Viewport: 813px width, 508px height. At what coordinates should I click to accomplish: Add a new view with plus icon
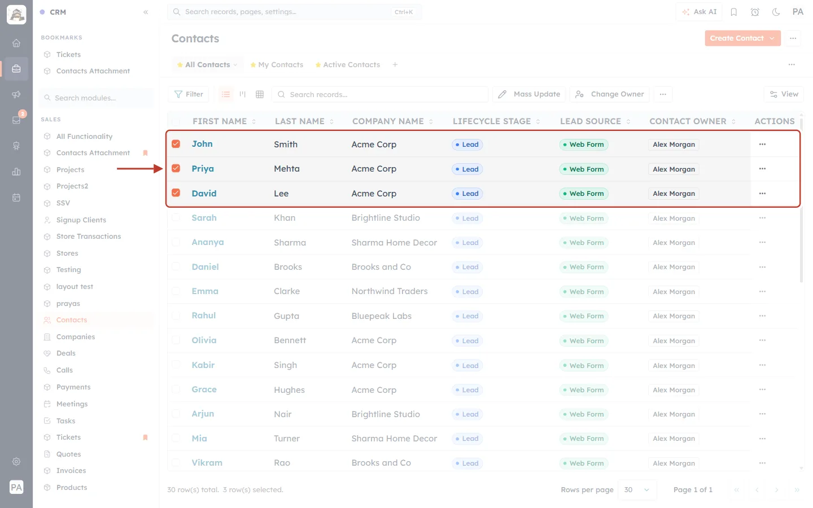click(395, 65)
